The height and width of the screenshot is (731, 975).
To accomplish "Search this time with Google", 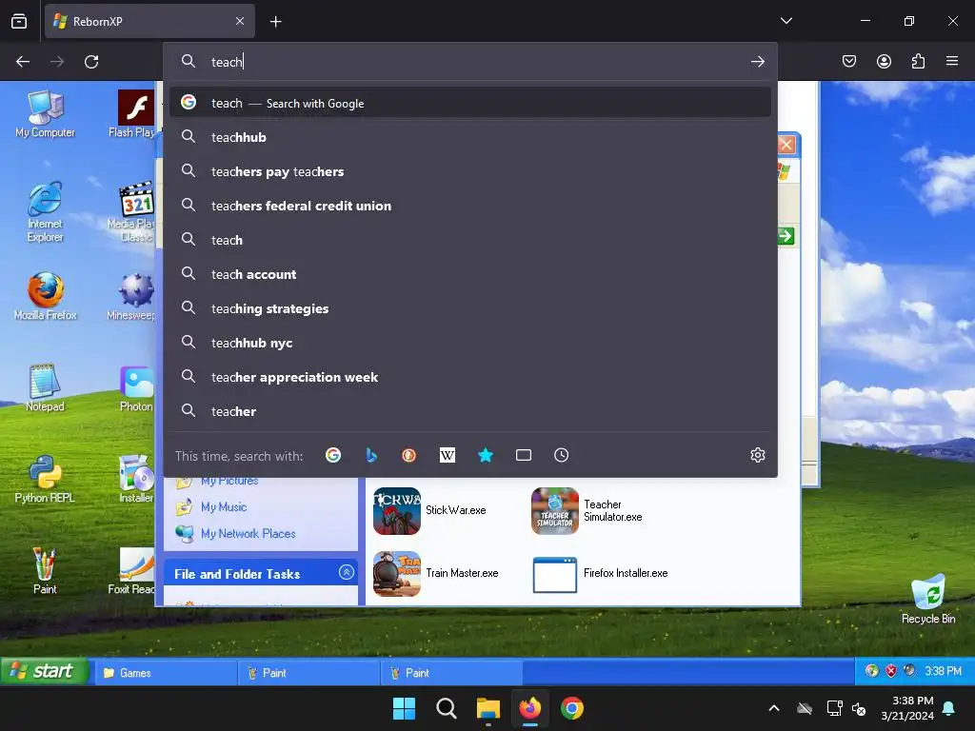I will pos(333,455).
